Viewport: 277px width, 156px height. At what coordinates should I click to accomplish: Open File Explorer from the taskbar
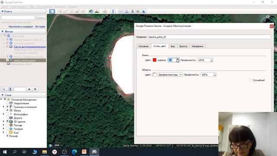click(45, 152)
